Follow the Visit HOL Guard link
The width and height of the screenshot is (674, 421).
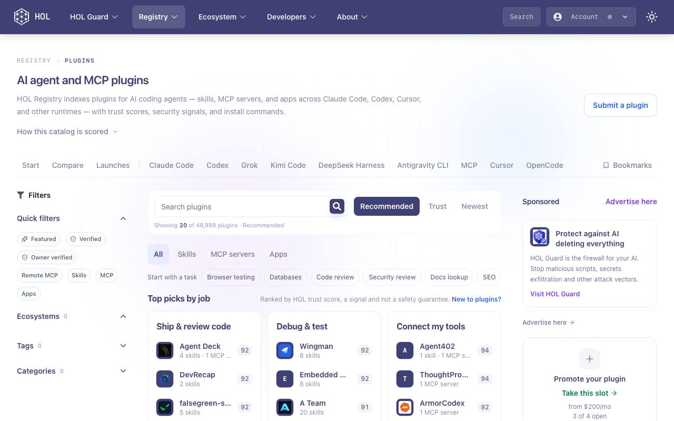coord(555,294)
